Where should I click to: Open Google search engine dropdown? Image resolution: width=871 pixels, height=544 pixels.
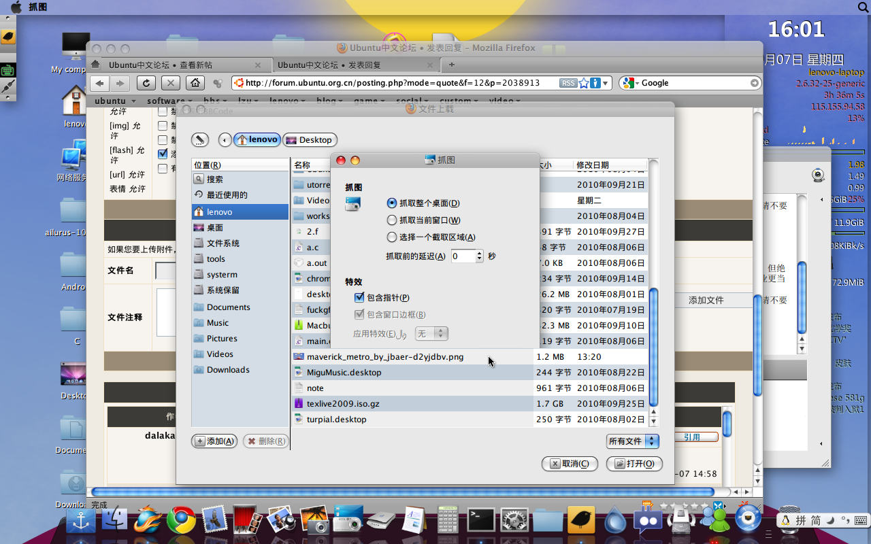[629, 83]
